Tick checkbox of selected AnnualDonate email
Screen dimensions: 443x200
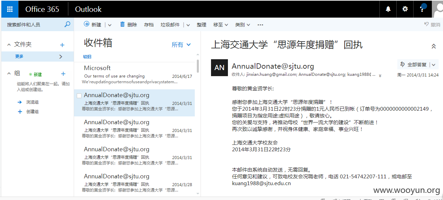tap(79, 96)
